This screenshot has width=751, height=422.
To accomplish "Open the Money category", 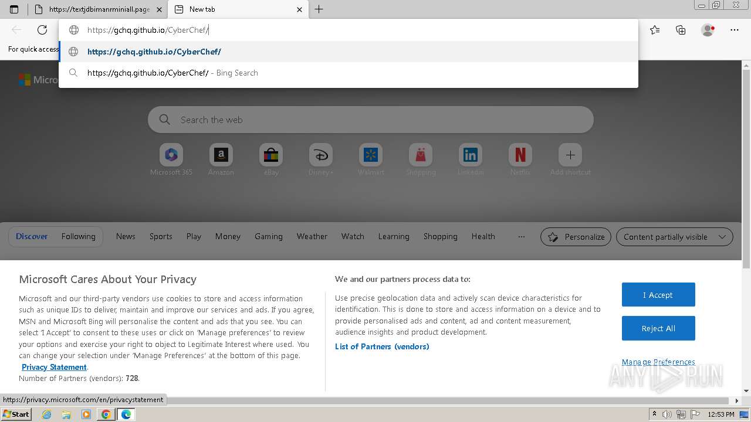I will pos(228,237).
